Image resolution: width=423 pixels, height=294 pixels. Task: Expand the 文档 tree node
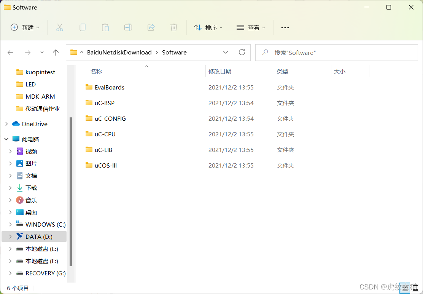(x=10, y=176)
